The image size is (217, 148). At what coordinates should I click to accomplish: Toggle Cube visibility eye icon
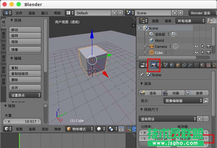(x=197, y=52)
